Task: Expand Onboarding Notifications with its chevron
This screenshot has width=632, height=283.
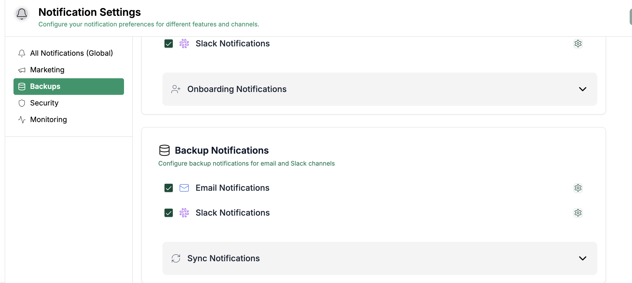Action: coord(582,89)
